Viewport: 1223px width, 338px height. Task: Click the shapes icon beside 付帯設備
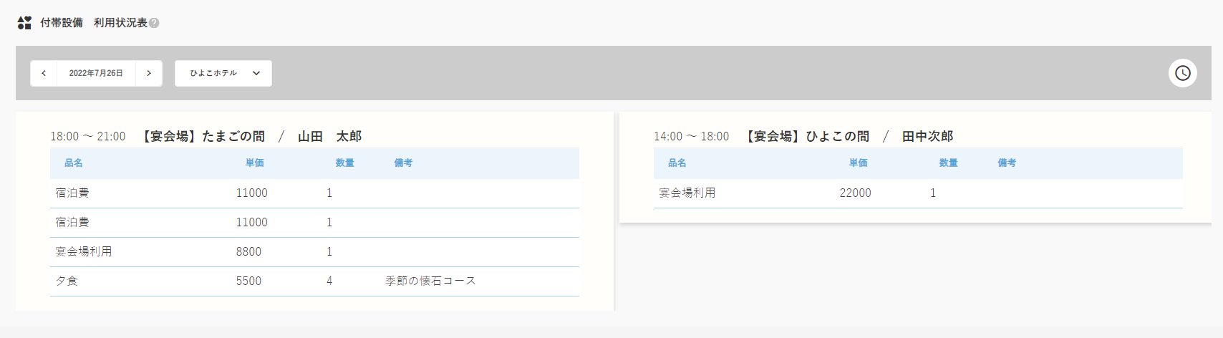pos(24,23)
